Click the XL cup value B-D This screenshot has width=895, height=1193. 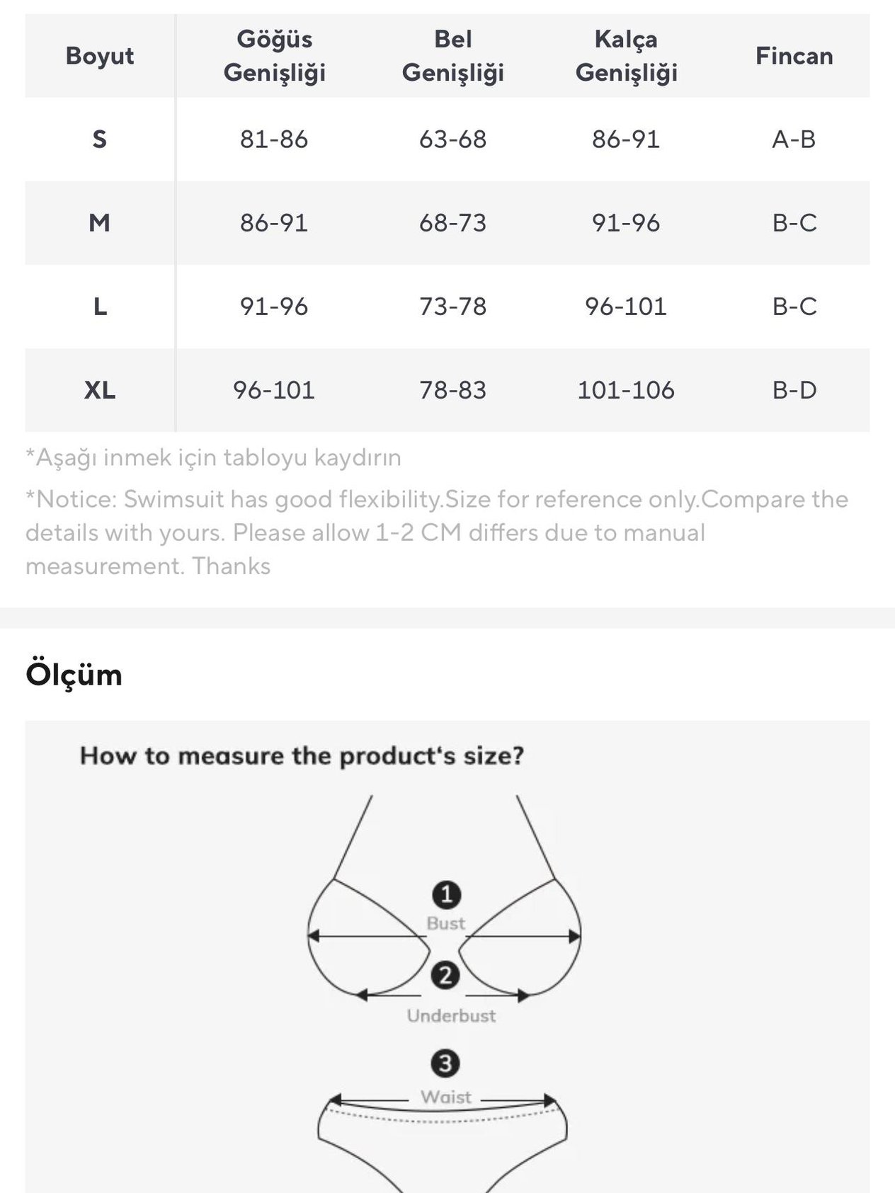pyautogui.click(x=794, y=390)
